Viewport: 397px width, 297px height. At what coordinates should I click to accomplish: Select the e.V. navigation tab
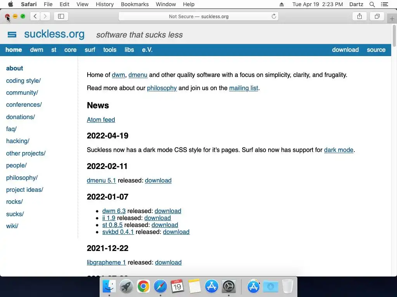[147, 50]
